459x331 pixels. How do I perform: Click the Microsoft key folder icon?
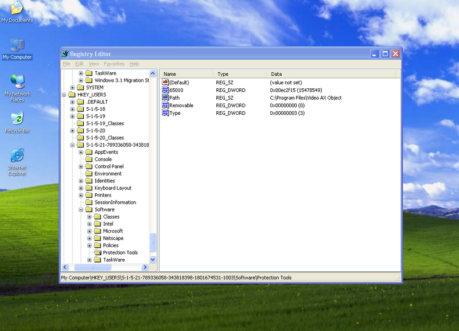98,231
